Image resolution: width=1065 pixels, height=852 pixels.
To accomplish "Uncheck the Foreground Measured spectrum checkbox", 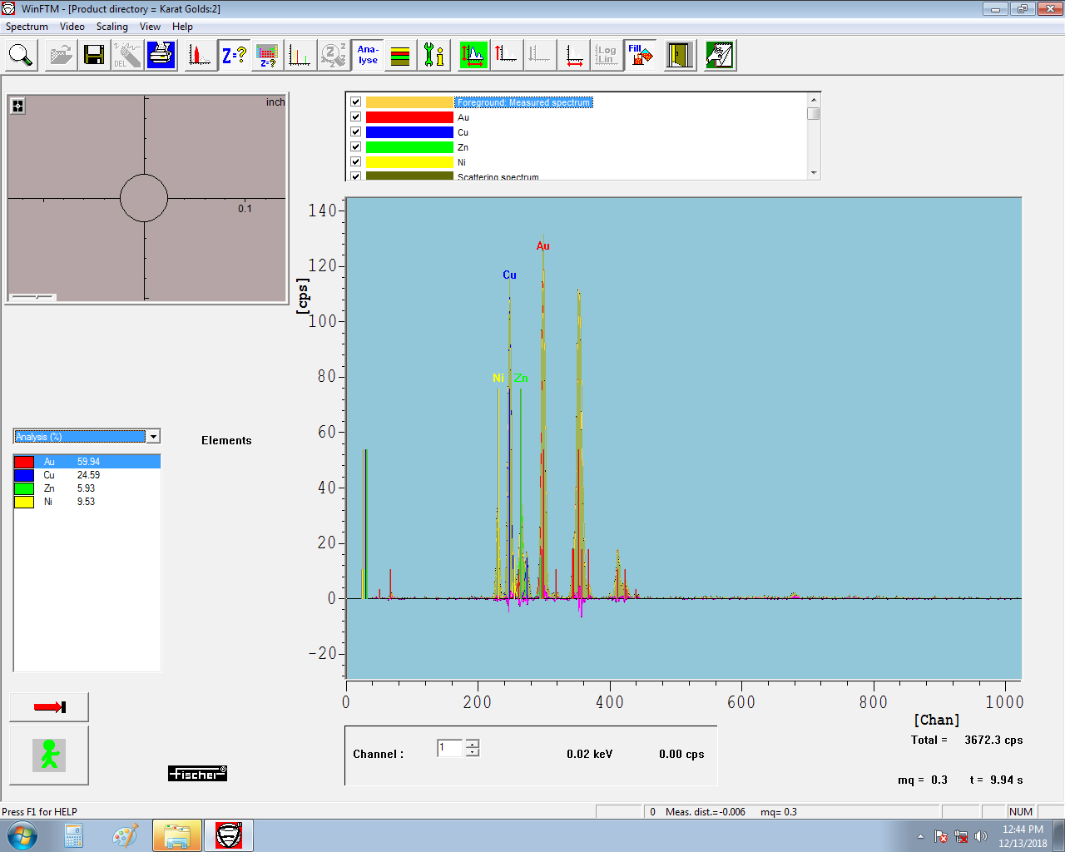I will tap(356, 102).
